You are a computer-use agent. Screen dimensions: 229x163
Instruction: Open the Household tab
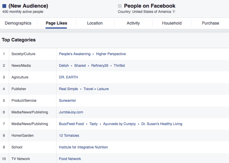pyautogui.click(x=172, y=23)
